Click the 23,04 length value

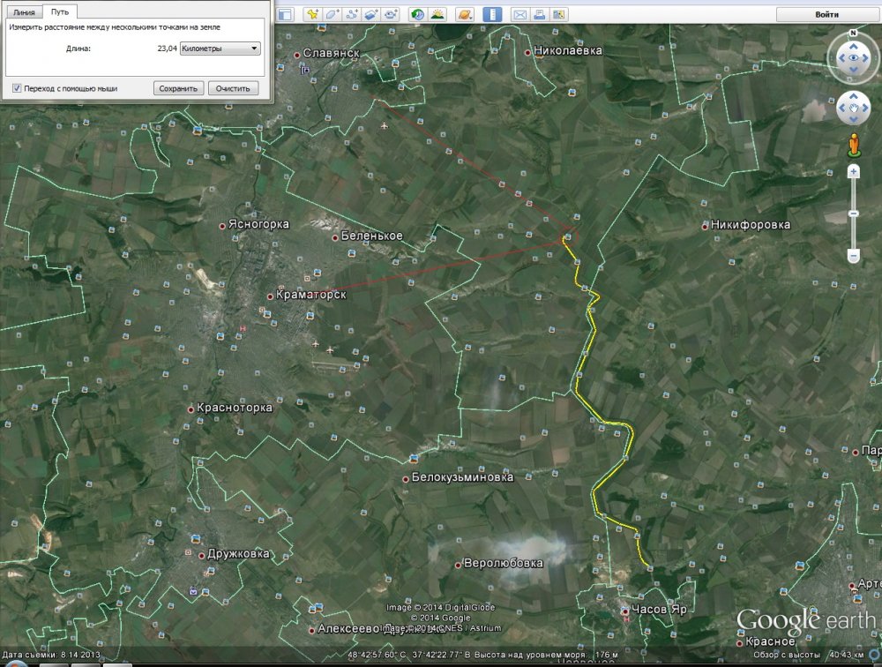[x=167, y=49]
